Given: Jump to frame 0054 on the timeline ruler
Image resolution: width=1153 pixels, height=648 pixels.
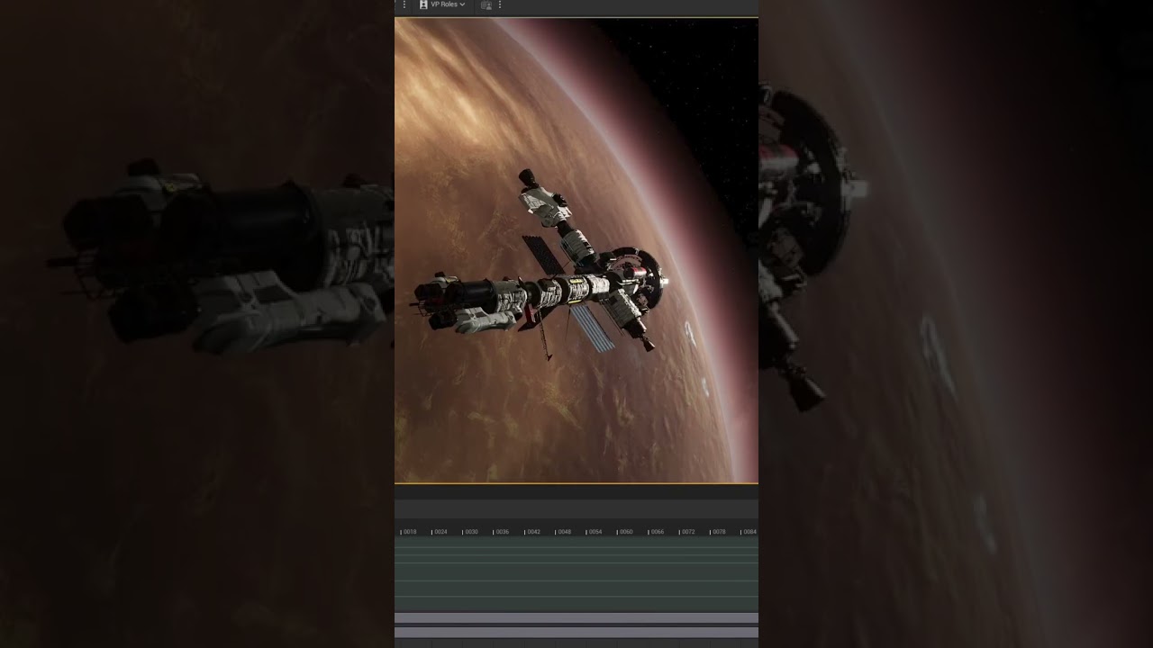Looking at the screenshot, I should pyautogui.click(x=595, y=532).
